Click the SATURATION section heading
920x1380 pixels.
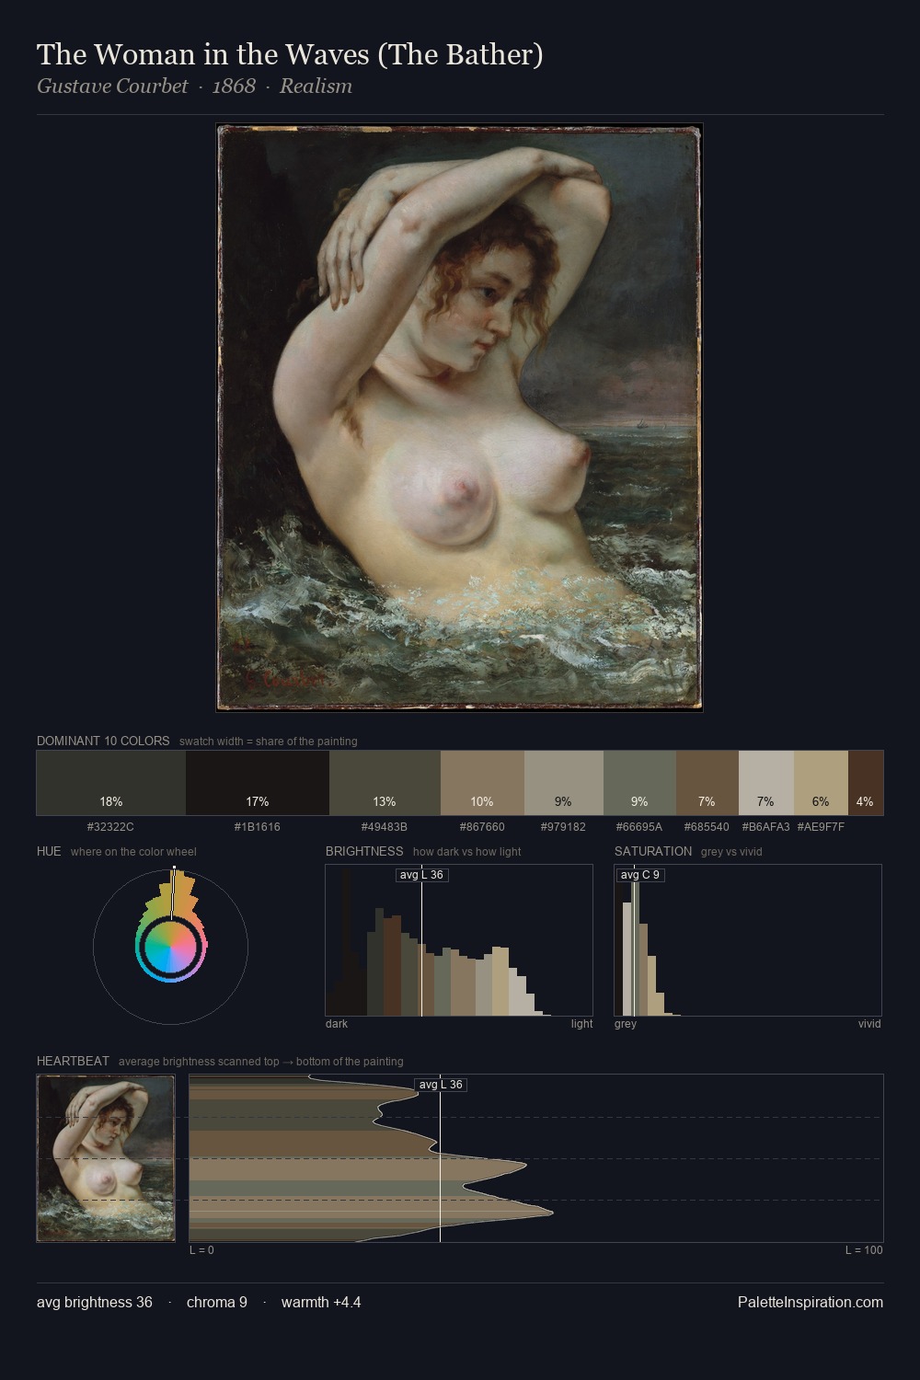pyautogui.click(x=653, y=851)
